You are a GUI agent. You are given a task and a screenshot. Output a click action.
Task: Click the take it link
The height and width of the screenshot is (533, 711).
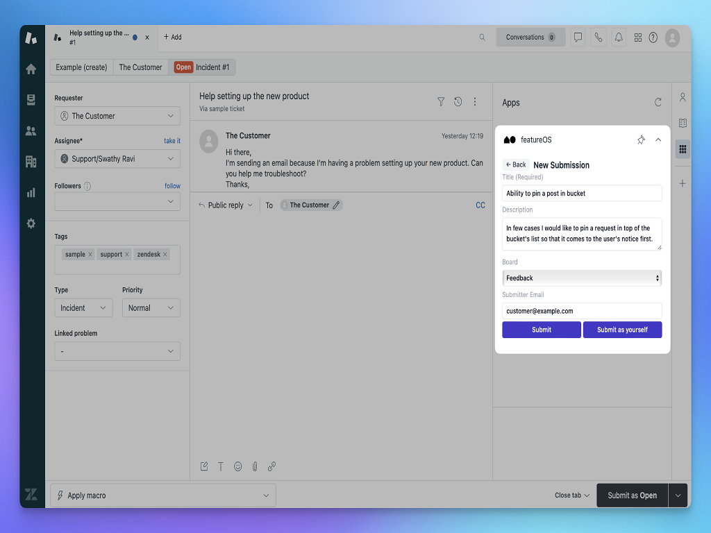click(172, 141)
